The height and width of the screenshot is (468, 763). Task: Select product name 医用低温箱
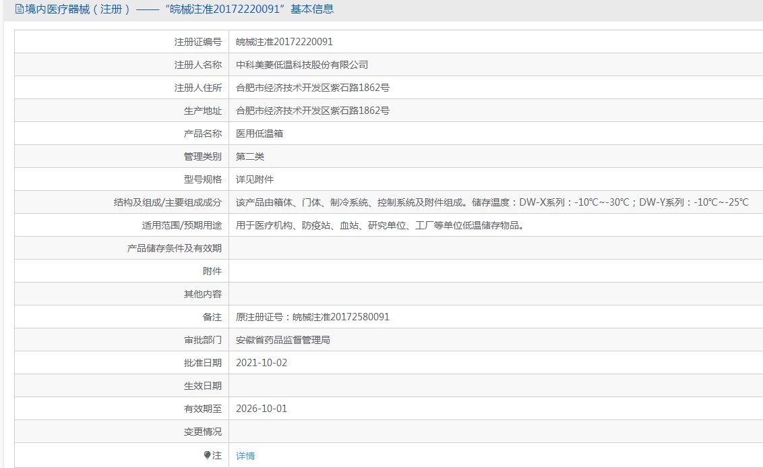click(x=260, y=134)
